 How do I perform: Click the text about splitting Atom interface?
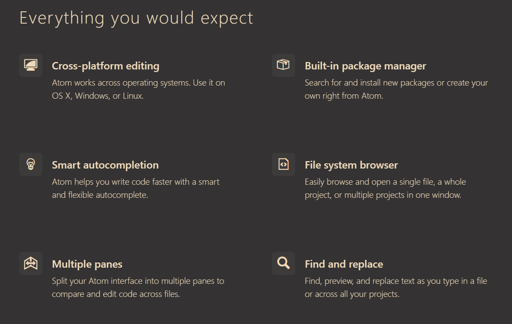coord(138,287)
